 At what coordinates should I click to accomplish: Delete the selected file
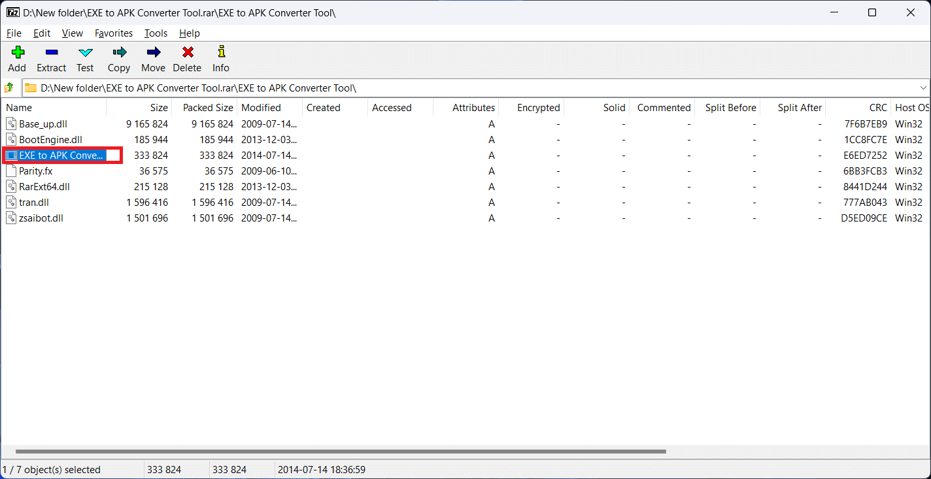[187, 59]
